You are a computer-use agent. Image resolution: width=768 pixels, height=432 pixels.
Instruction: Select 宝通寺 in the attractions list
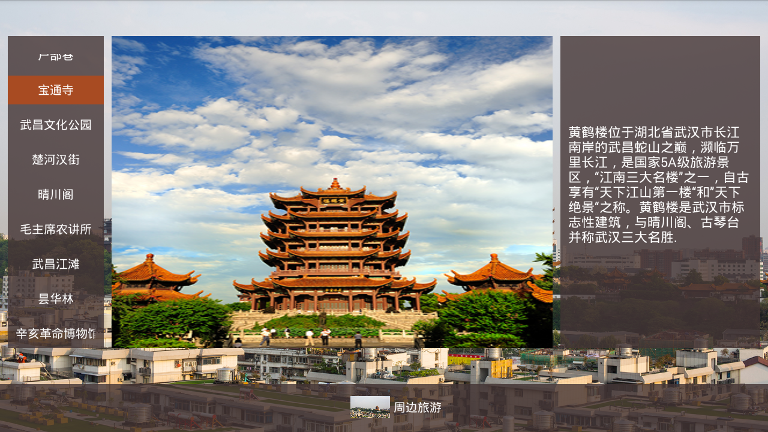[56, 90]
